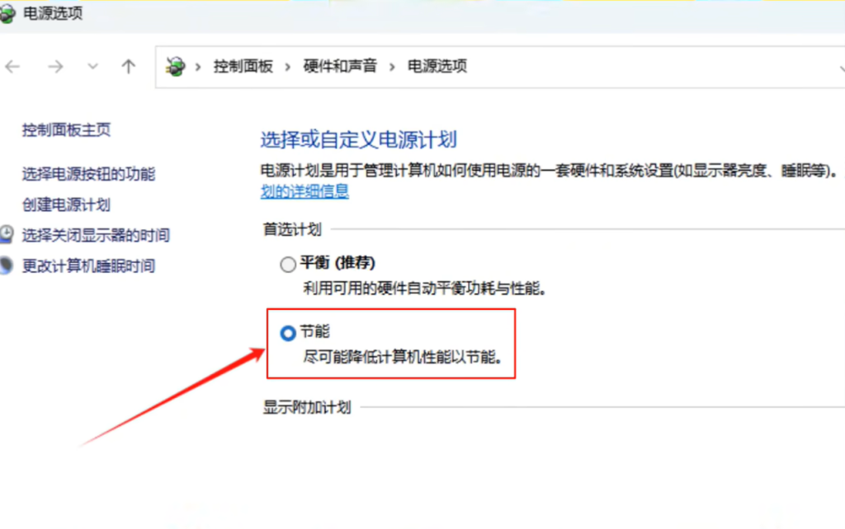
Task: Click the power options icon in address bar
Action: coord(175,66)
